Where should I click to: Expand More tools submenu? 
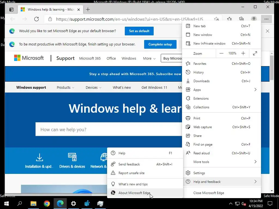pos(222,162)
